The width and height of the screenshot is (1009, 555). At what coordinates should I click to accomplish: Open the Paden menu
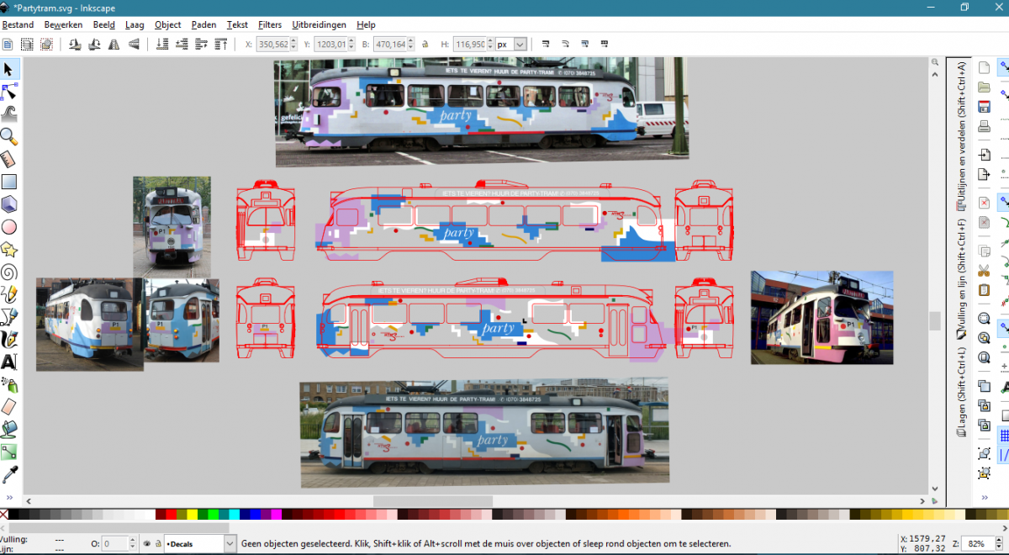(x=203, y=24)
